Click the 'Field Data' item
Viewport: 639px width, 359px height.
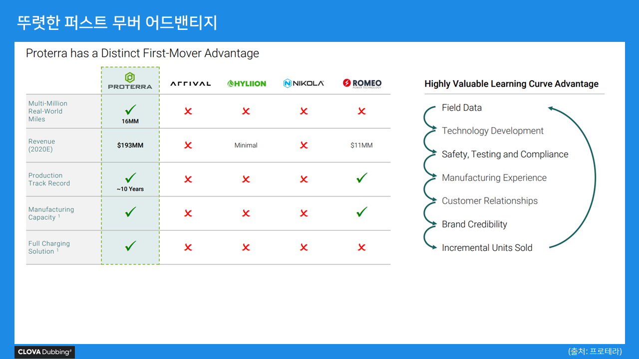click(x=462, y=108)
